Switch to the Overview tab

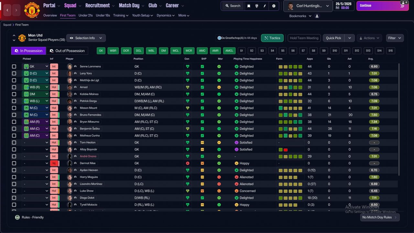[x=50, y=16]
